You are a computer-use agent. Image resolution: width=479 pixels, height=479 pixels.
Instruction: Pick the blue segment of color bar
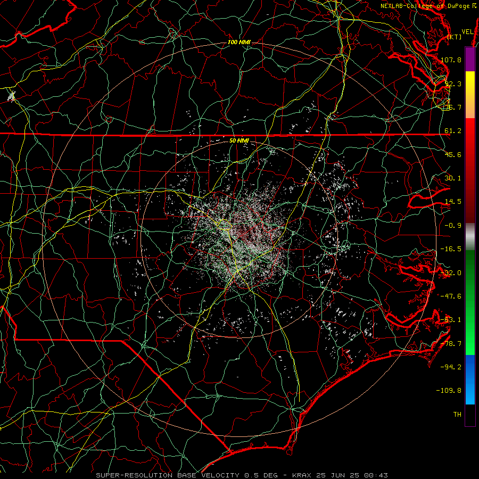[470, 379]
